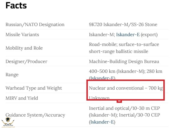This screenshot has height=128, width=172.
Task: Select the Designer/Producer label
Action: click(x=27, y=61)
